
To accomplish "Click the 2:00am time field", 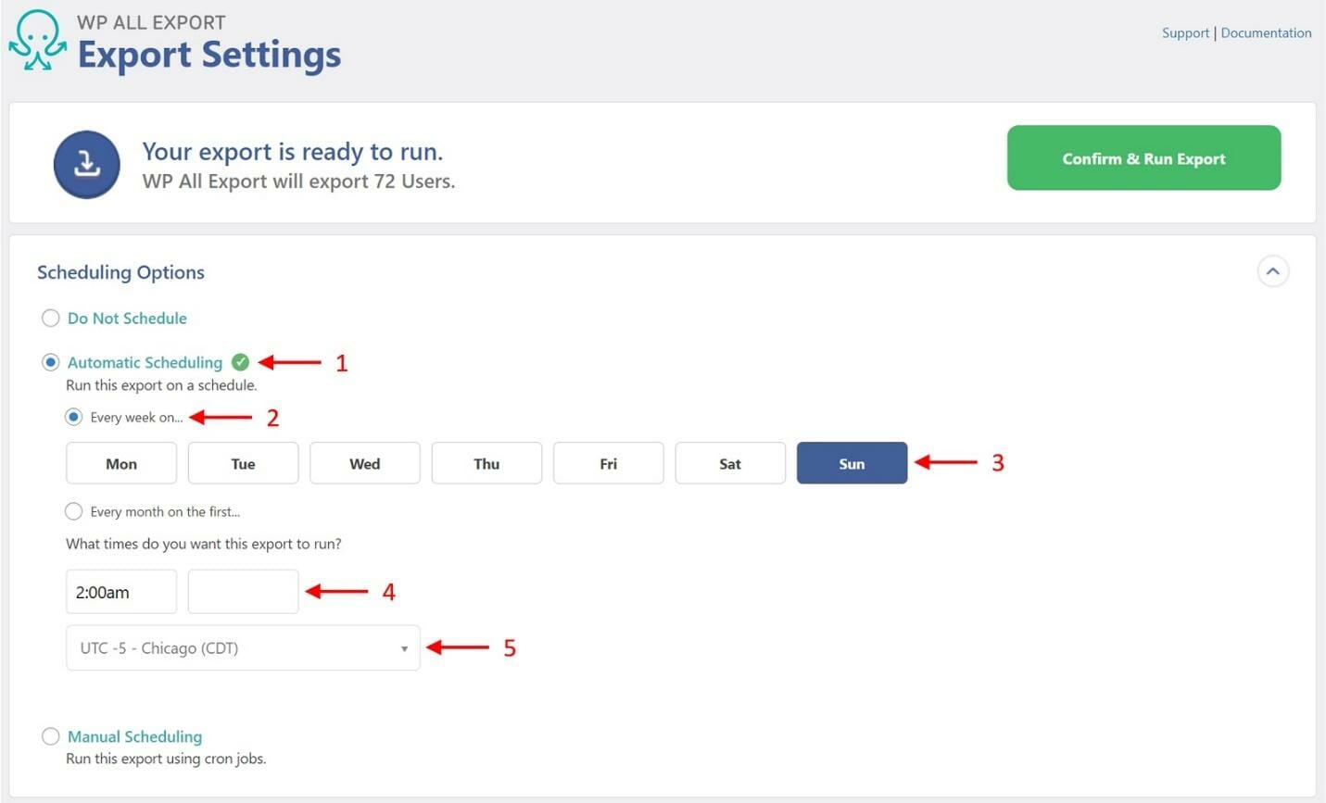I will coord(121,592).
